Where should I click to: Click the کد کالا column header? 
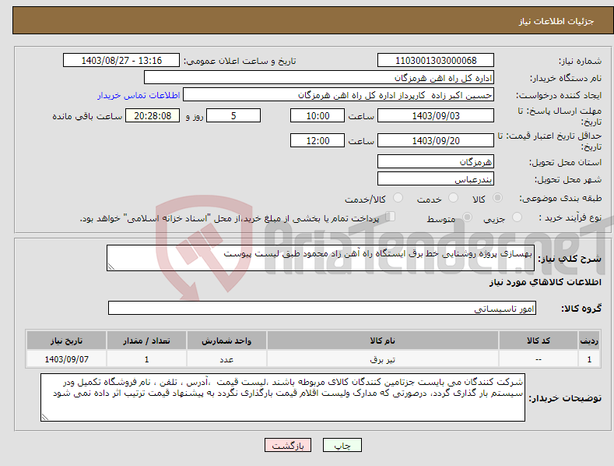click(539, 341)
